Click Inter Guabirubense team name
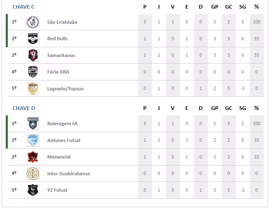 [x=69, y=174]
